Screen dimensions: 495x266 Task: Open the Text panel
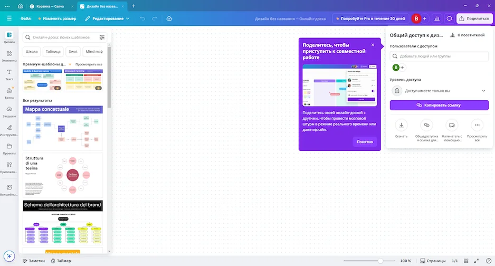click(9, 74)
